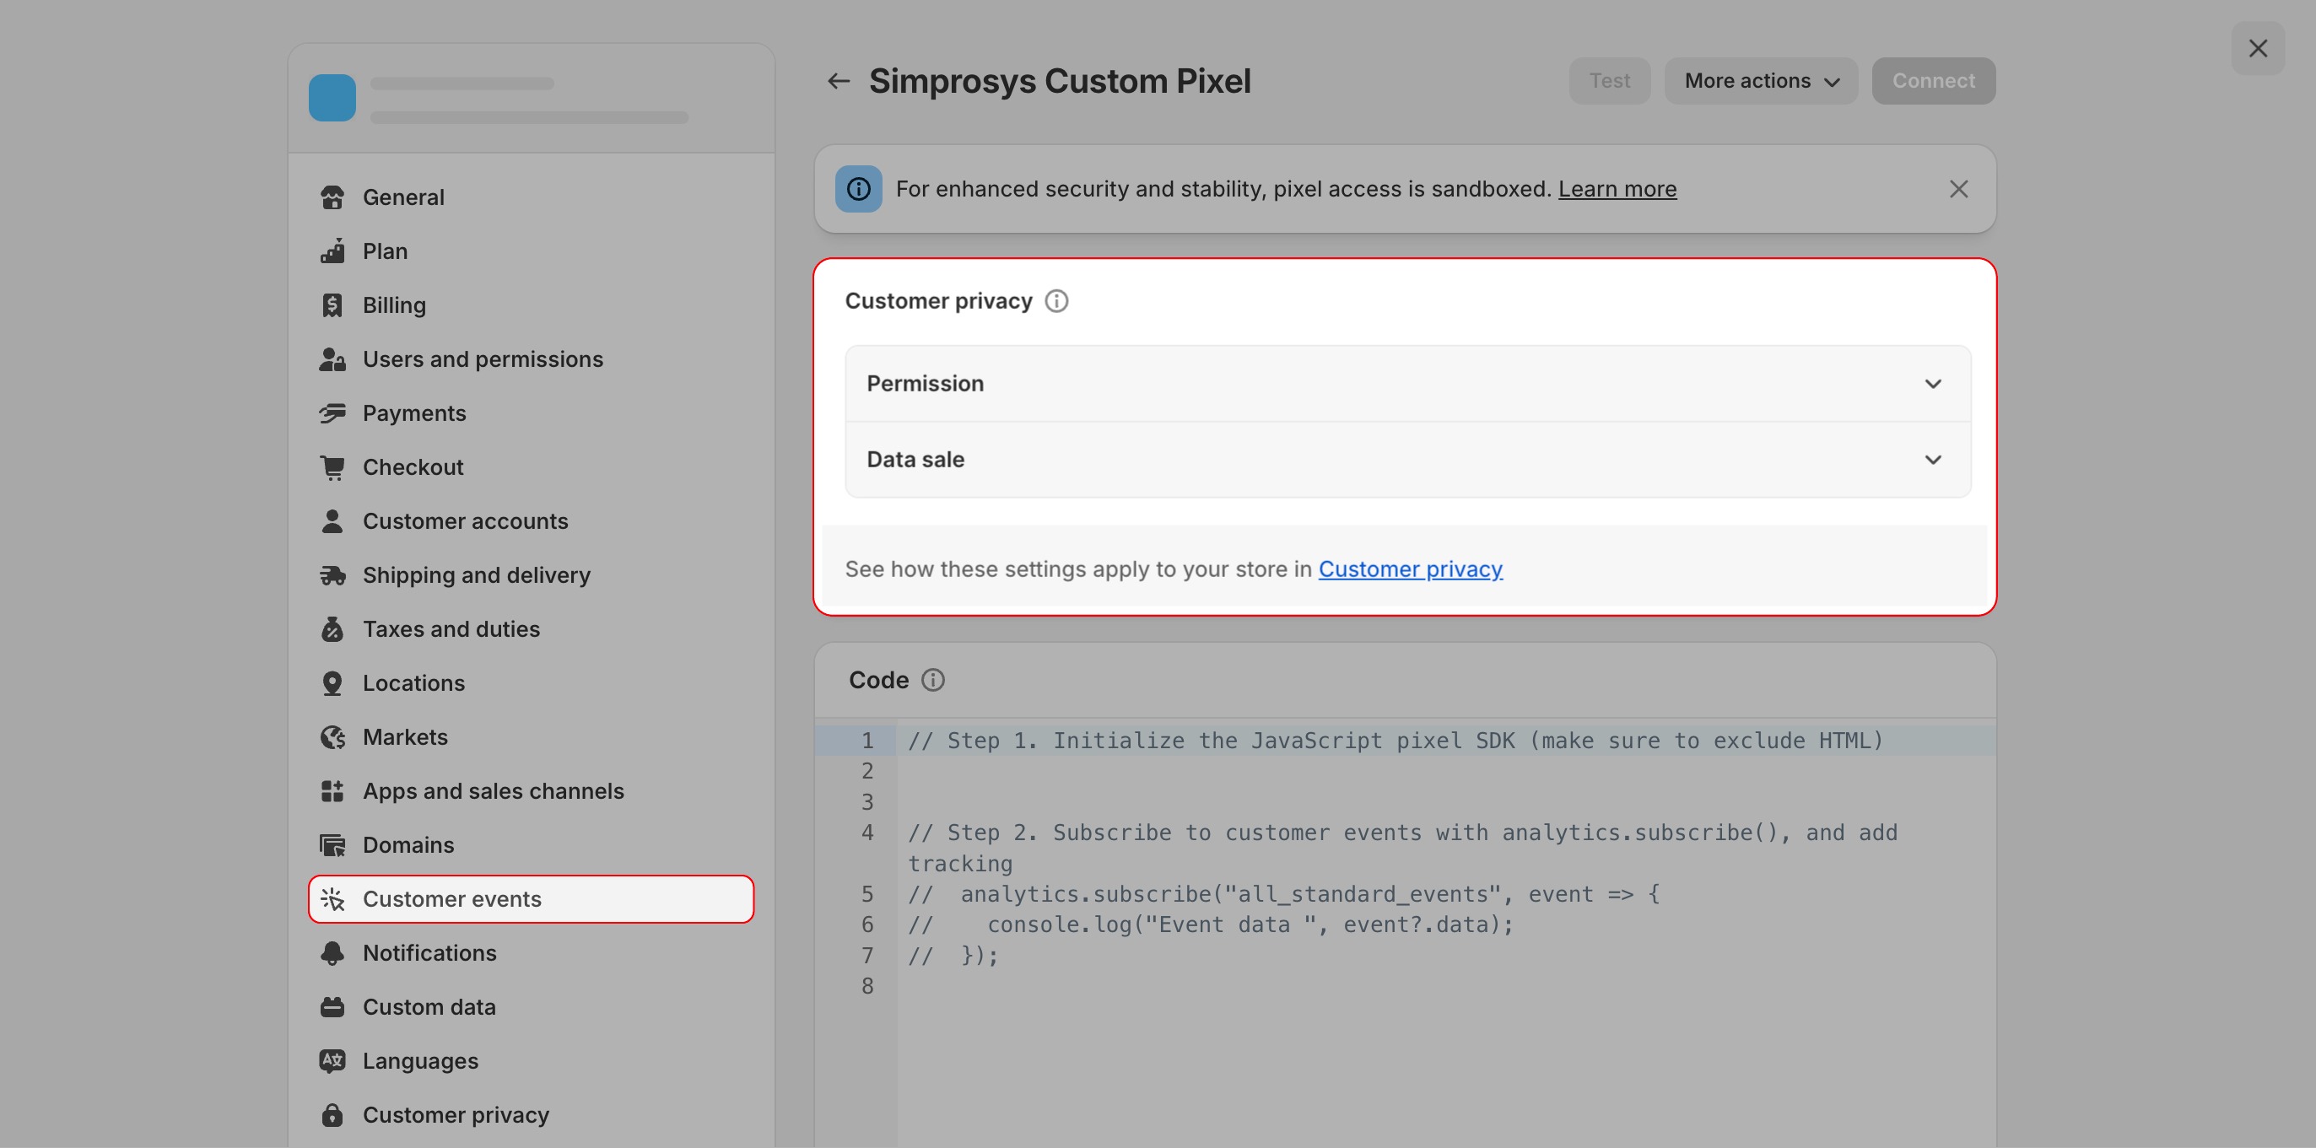
Task: Click the Markets globe icon
Action: [332, 736]
